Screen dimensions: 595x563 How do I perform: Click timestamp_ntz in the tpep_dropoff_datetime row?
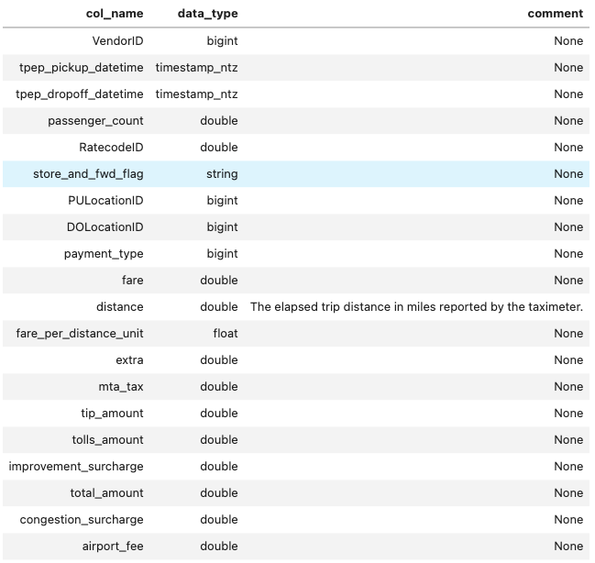[196, 94]
